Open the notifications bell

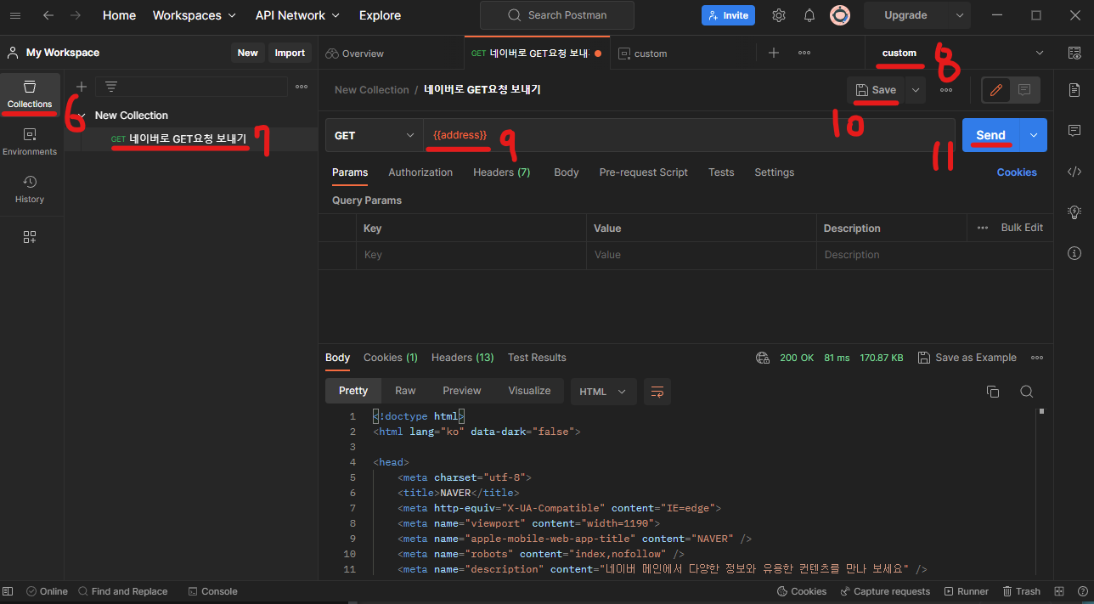tap(809, 15)
